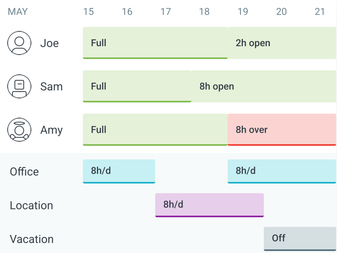Click the second Office 8h/d bar
The image size is (337, 253).
pyautogui.click(x=282, y=171)
